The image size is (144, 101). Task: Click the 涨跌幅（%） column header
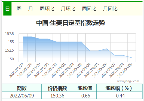click(120, 88)
